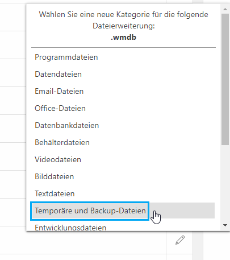Select Videodateien in the list

123,159
